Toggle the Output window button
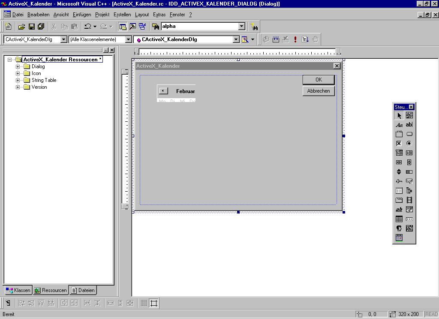This screenshot has height=319, width=439. (x=133, y=27)
